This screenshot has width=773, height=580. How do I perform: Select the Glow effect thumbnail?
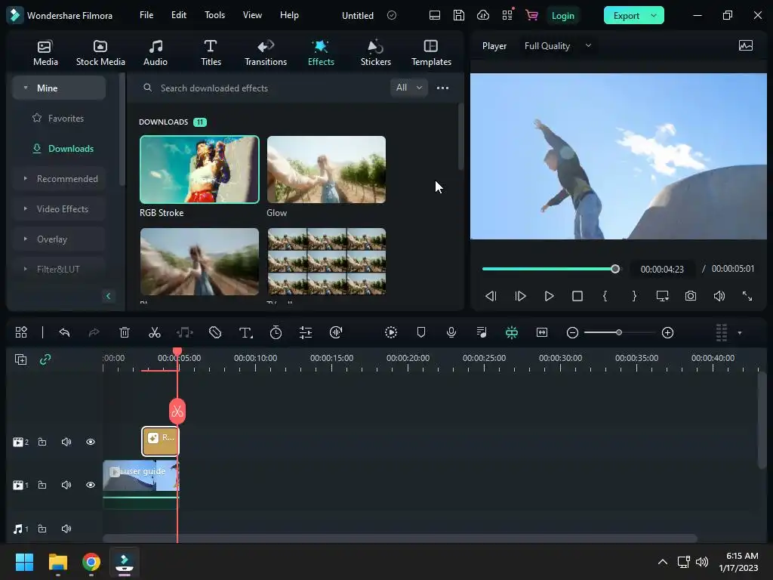326,169
